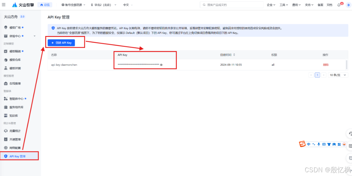This screenshot has width=352, height=176.
Task: Open 模型评测 in the sidebar
Action: click(15, 68)
